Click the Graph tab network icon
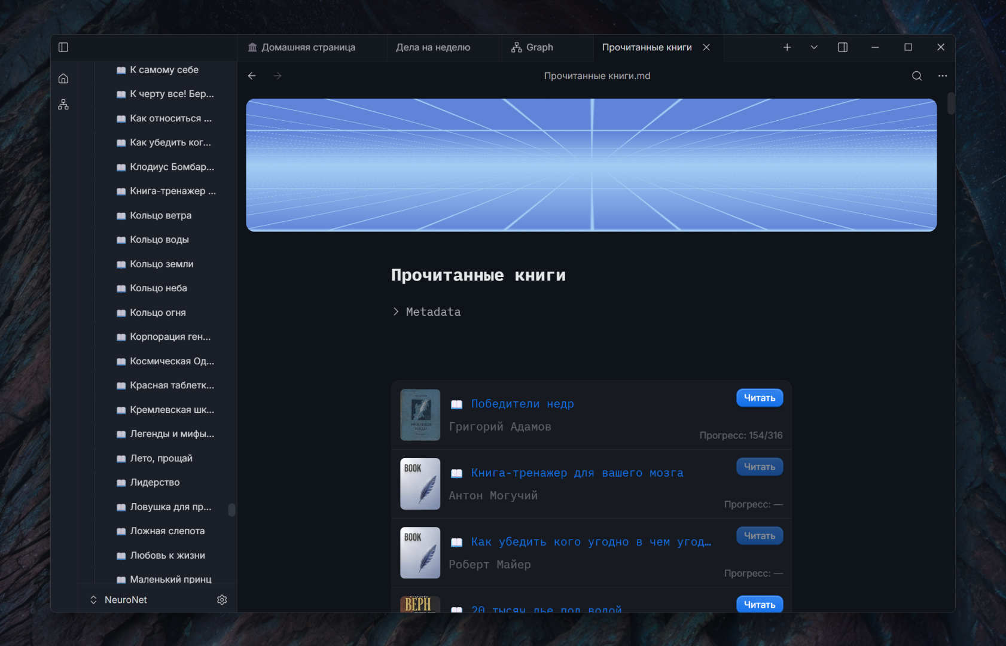1006x646 pixels. coord(517,47)
